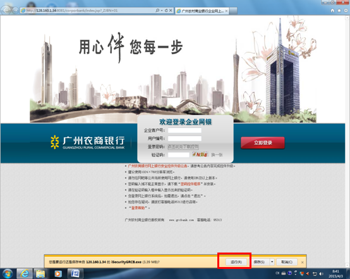Click the browser forward arrow button
The height and width of the screenshot is (279, 350).
(15, 10)
